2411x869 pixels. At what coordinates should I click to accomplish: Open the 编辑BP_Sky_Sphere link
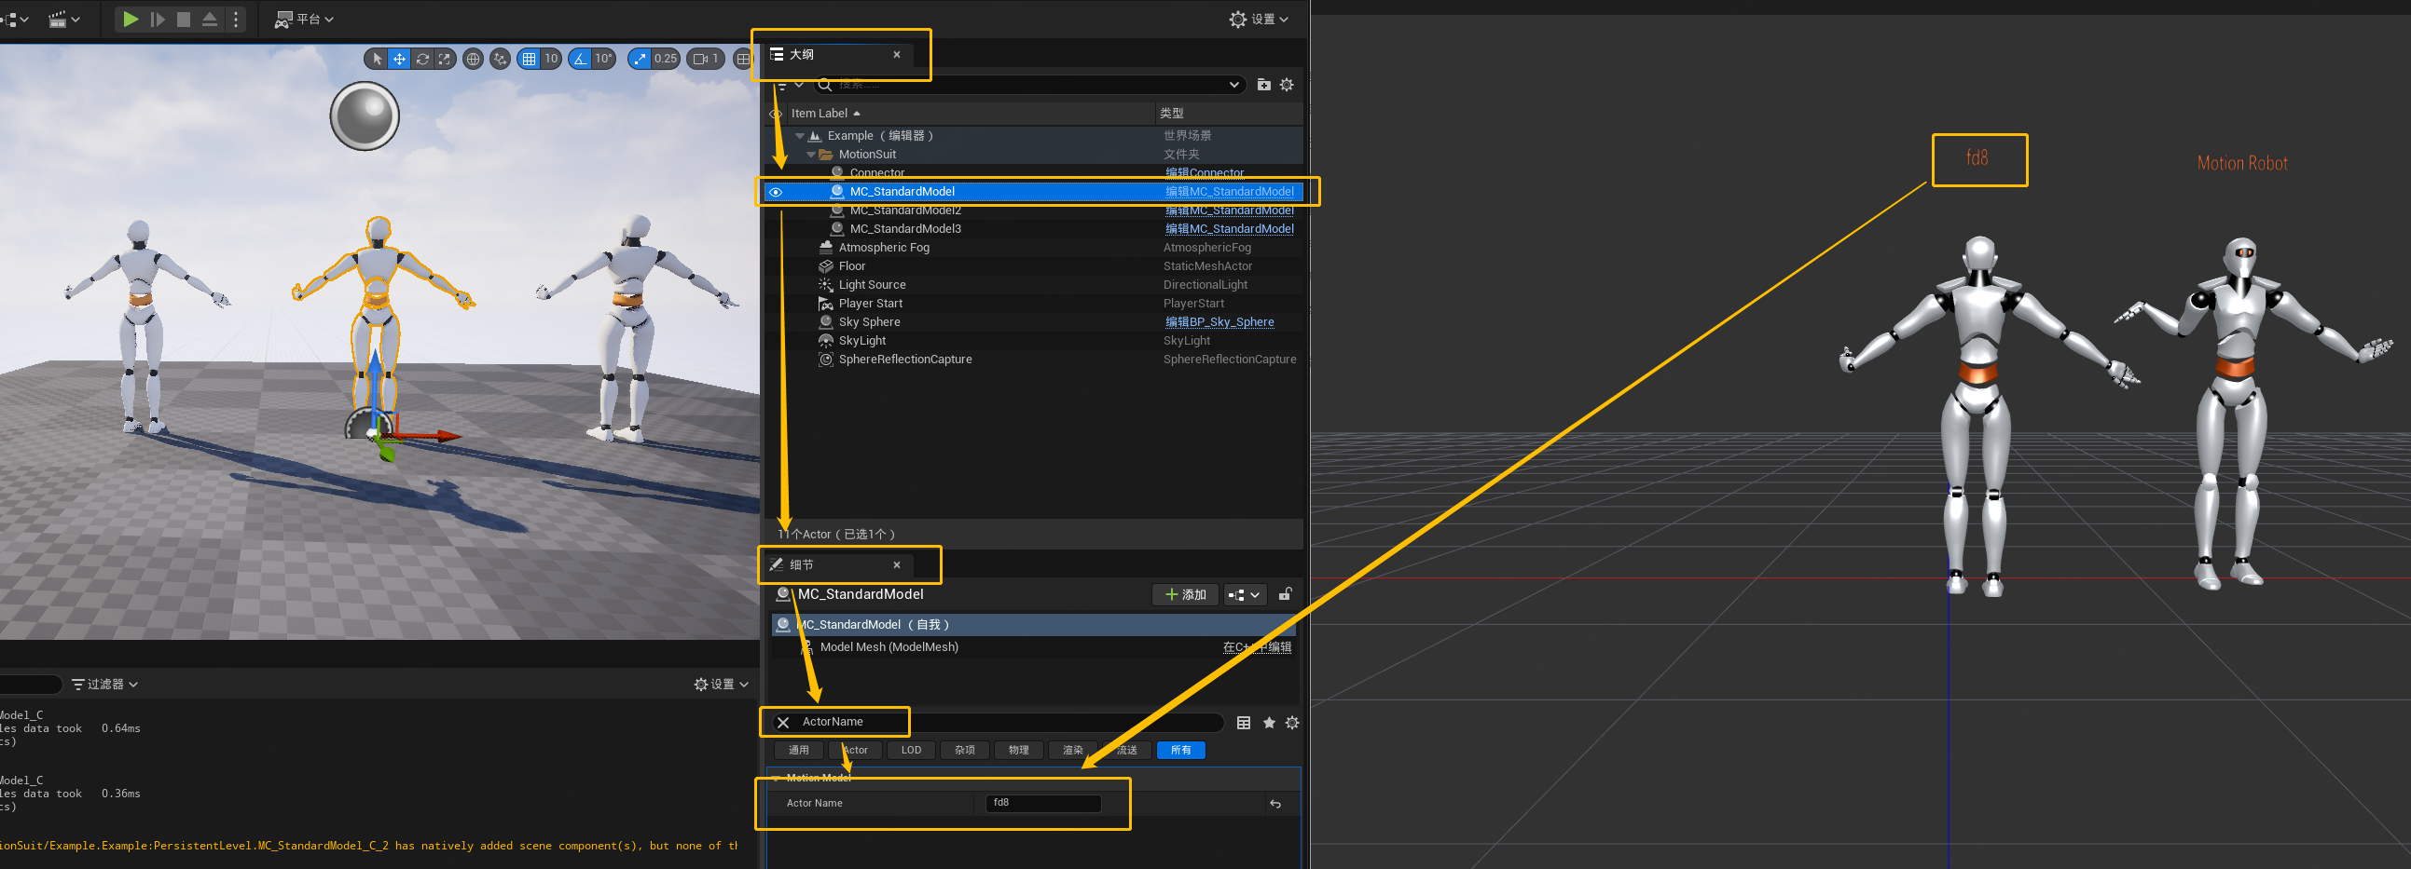pos(1219,321)
